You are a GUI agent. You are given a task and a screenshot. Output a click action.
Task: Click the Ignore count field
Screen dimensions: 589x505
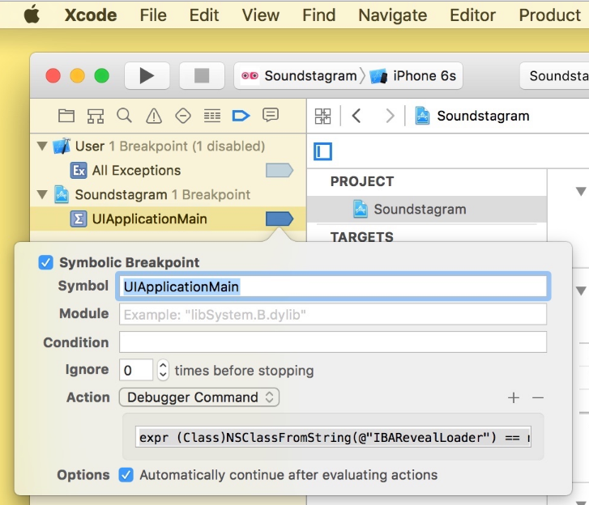point(136,371)
